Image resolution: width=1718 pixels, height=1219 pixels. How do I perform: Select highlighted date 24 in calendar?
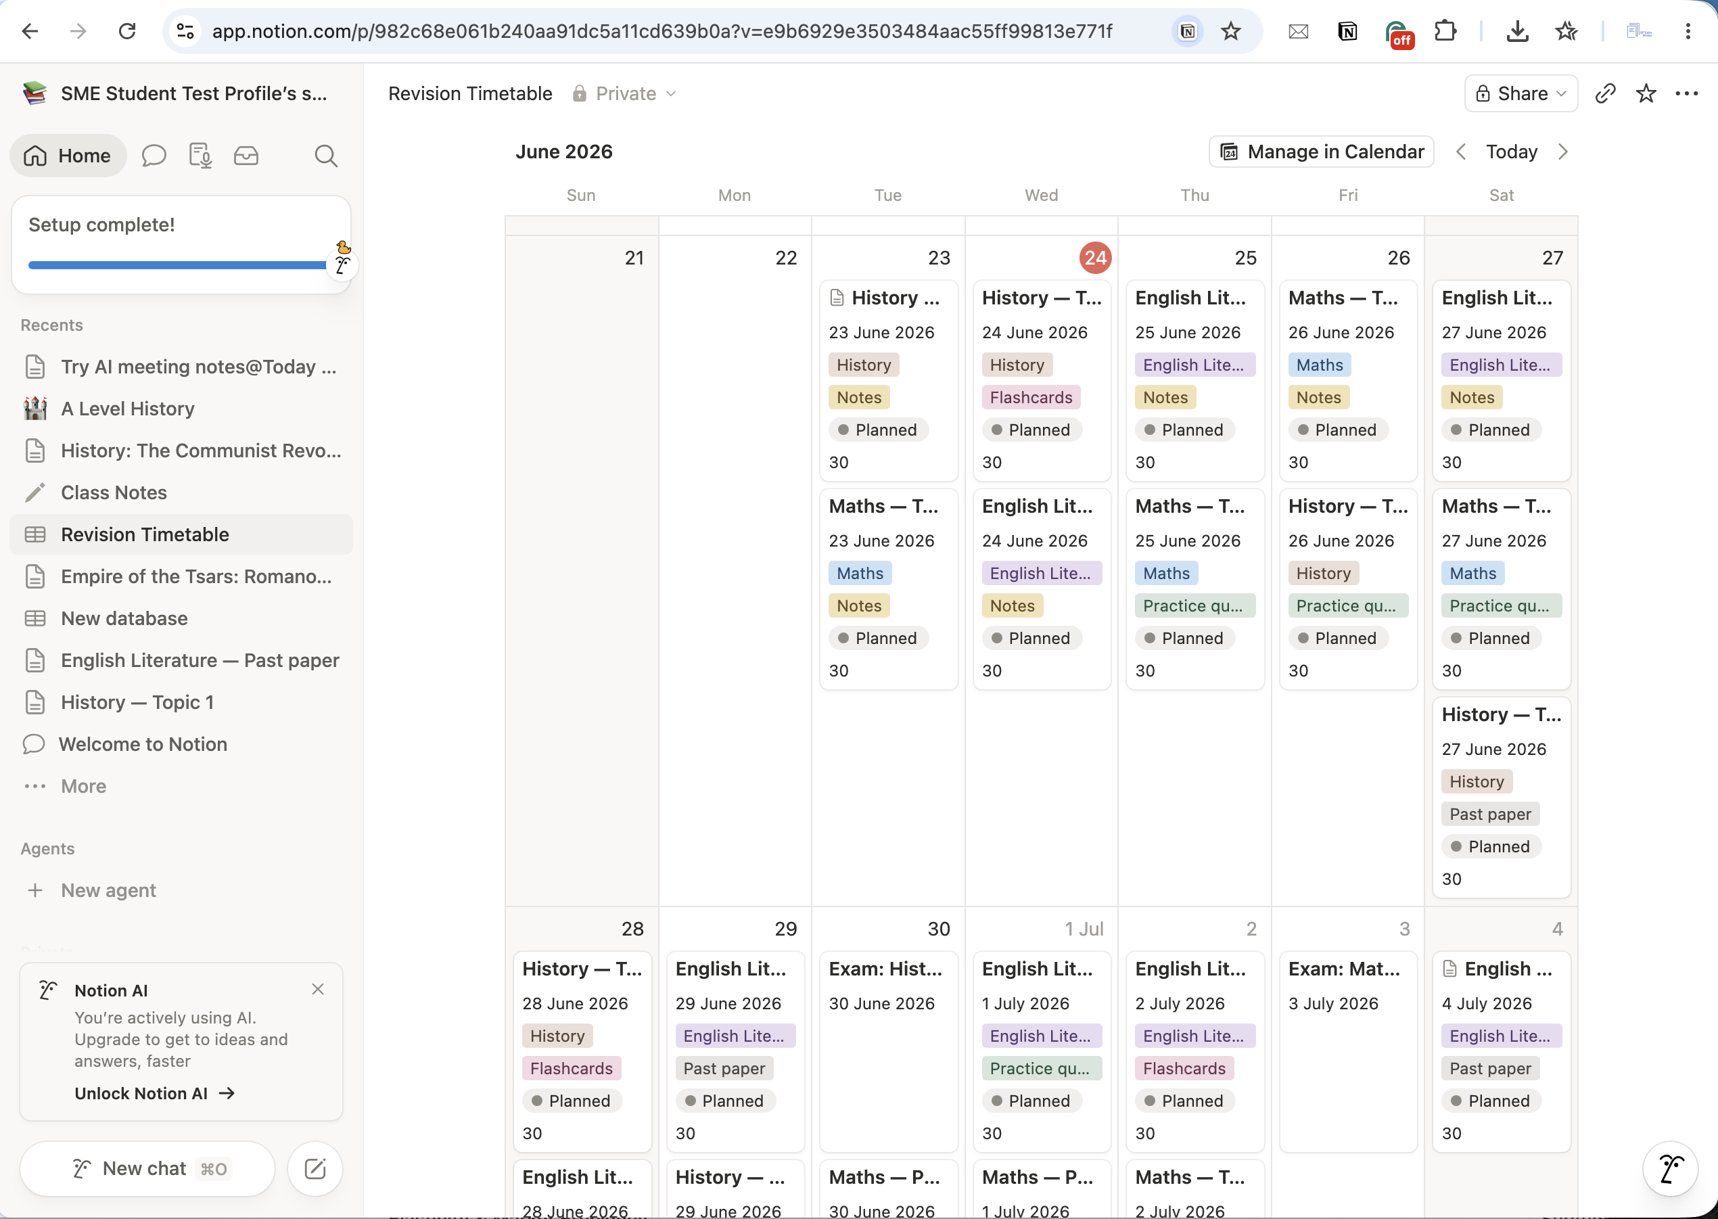coord(1095,258)
